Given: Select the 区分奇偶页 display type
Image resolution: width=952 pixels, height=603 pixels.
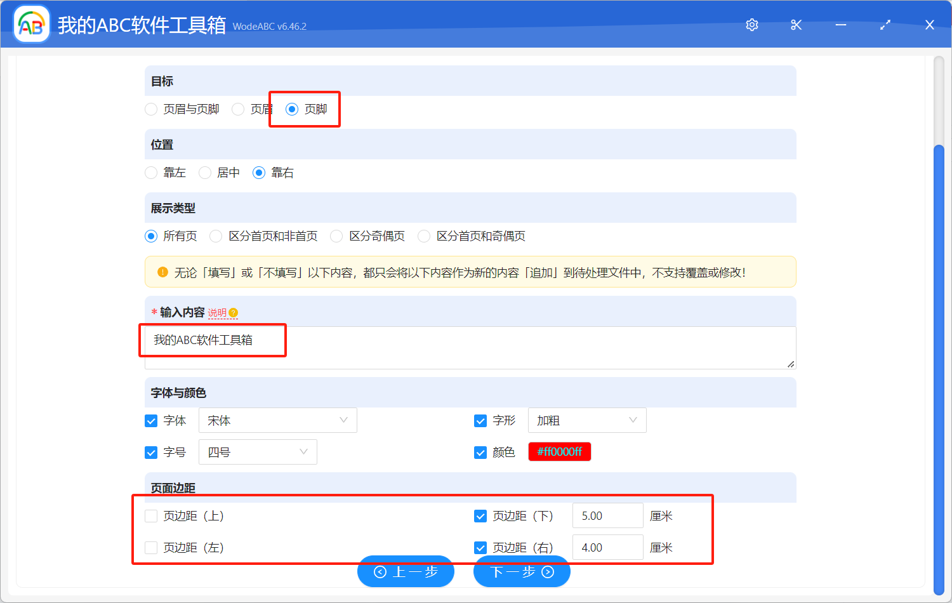Looking at the screenshot, I should pos(336,235).
